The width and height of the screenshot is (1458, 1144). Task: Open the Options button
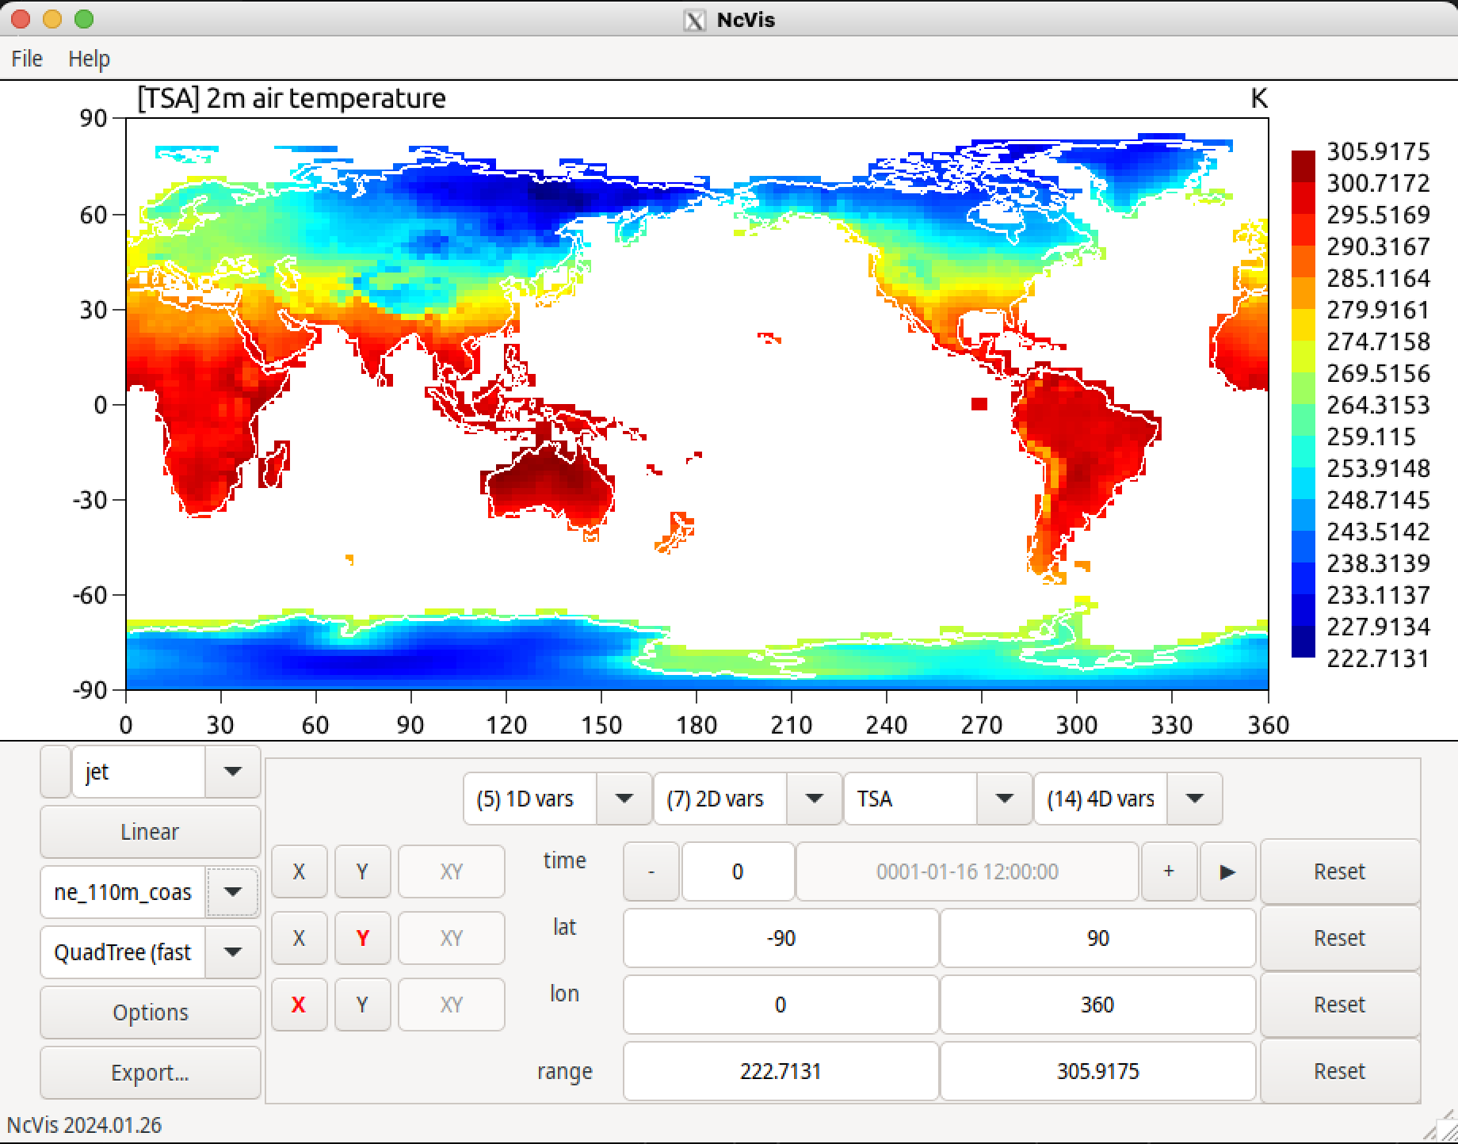[150, 1012]
